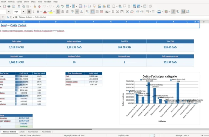Insert a hyperlink icon
The image size is (209, 137).
point(120,6)
